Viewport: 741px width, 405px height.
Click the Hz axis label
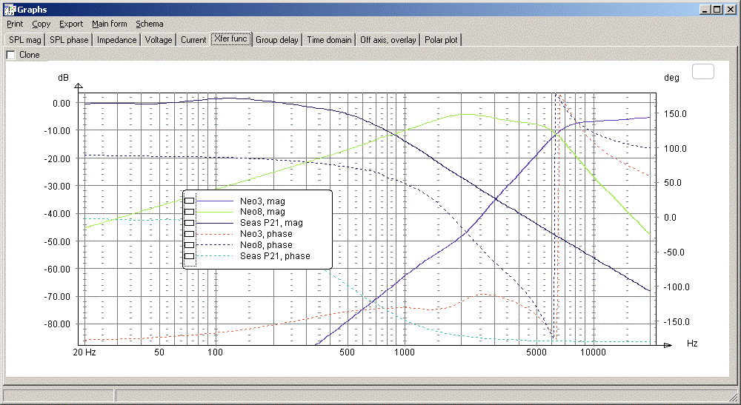pyautogui.click(x=692, y=344)
